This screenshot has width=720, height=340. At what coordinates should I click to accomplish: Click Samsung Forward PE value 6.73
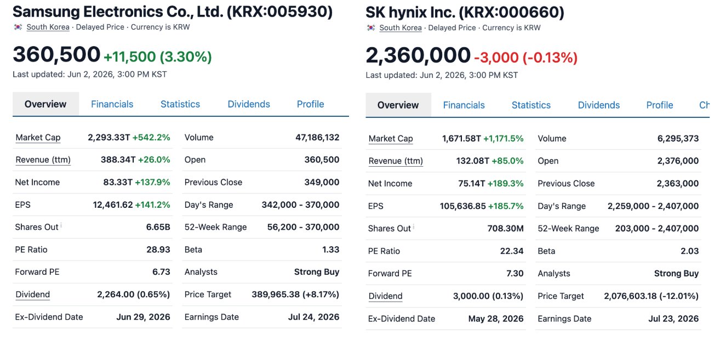click(x=162, y=272)
